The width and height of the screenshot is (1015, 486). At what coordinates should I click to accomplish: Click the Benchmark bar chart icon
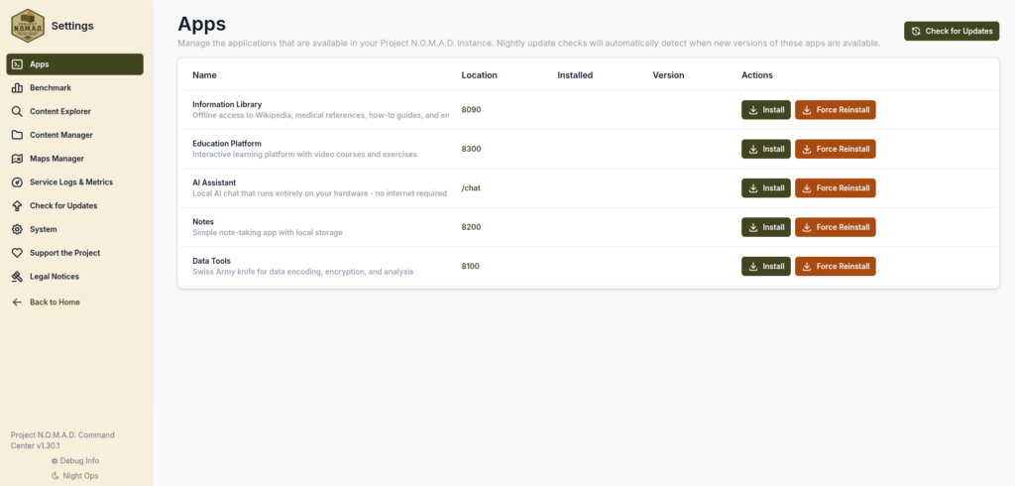[18, 87]
